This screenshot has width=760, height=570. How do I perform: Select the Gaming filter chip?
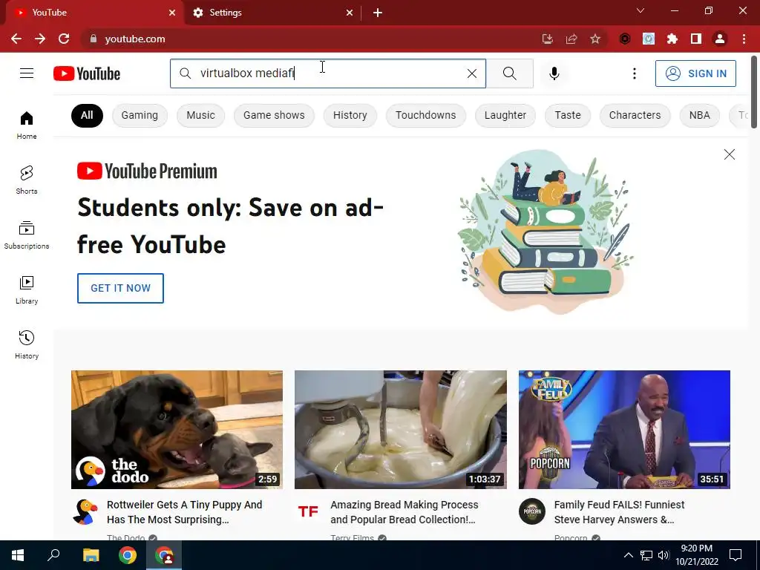[140, 115]
